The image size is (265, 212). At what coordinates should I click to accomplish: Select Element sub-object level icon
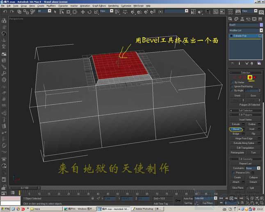[254, 78]
